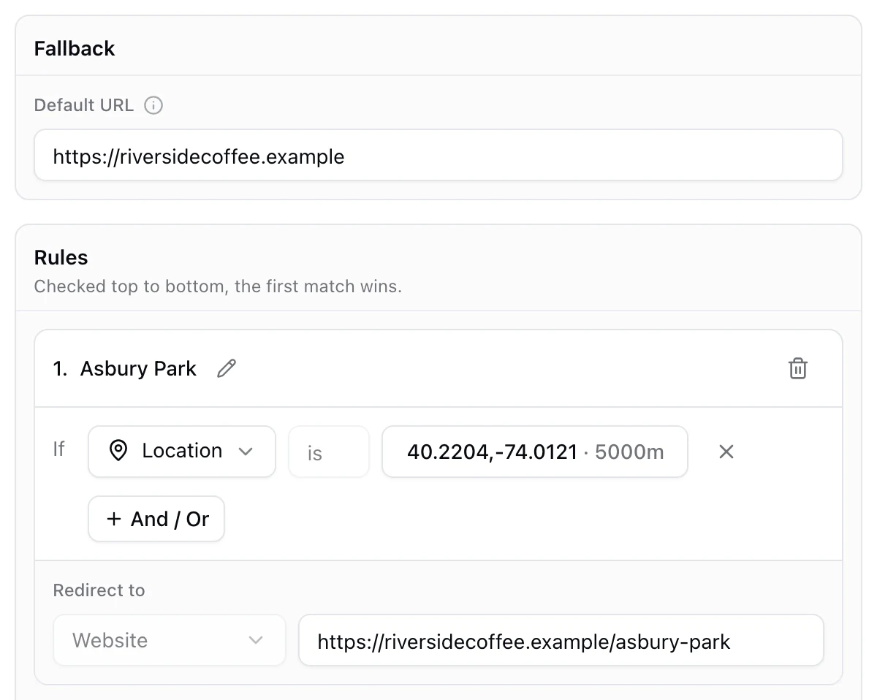Viewport: 877px width, 700px height.
Task: Remove the Location condition with X
Action: click(x=726, y=452)
